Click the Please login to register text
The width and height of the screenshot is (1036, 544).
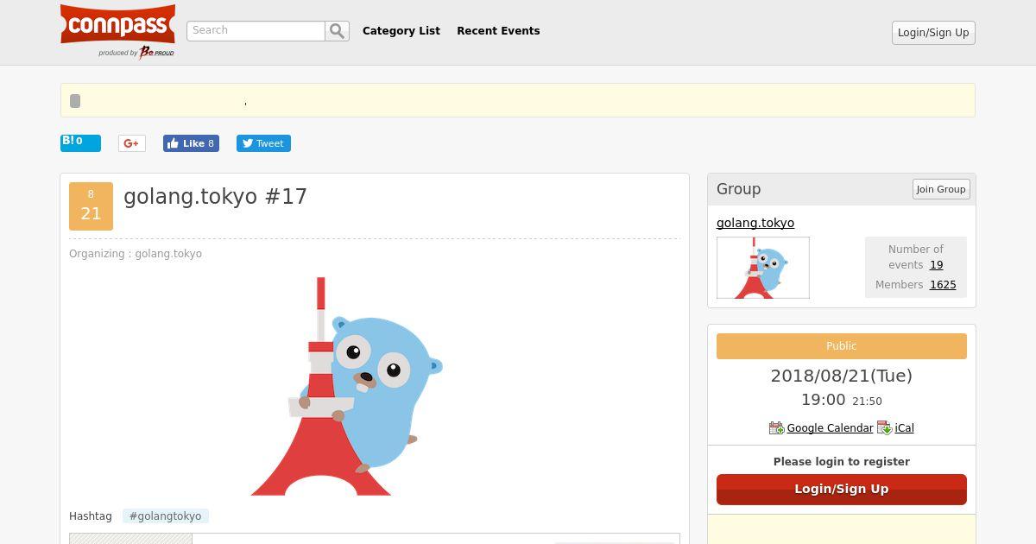point(842,462)
